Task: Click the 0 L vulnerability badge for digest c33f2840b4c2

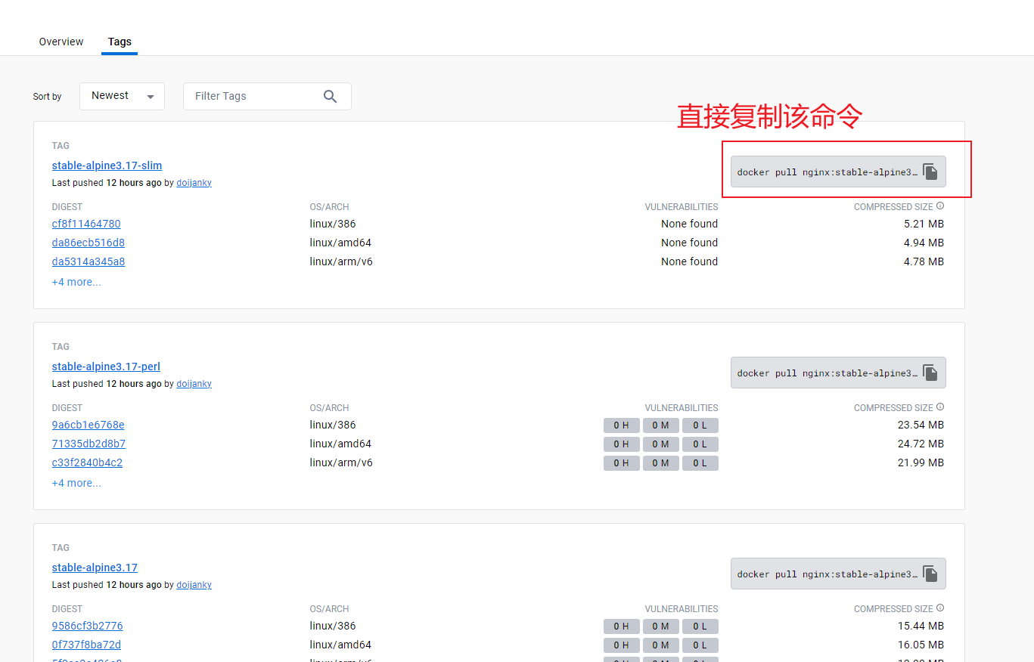Action: [x=700, y=463]
